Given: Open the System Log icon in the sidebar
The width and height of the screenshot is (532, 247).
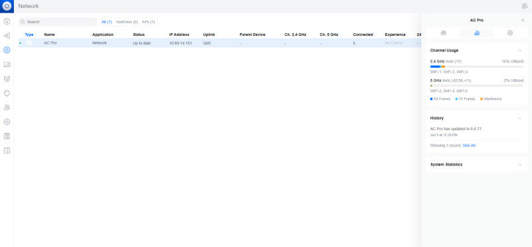Looking at the screenshot, I should (x=7, y=136).
